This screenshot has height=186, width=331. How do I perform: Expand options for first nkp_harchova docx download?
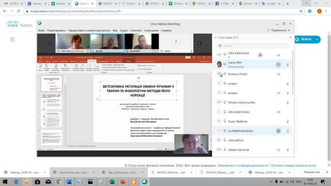[x=94, y=173]
